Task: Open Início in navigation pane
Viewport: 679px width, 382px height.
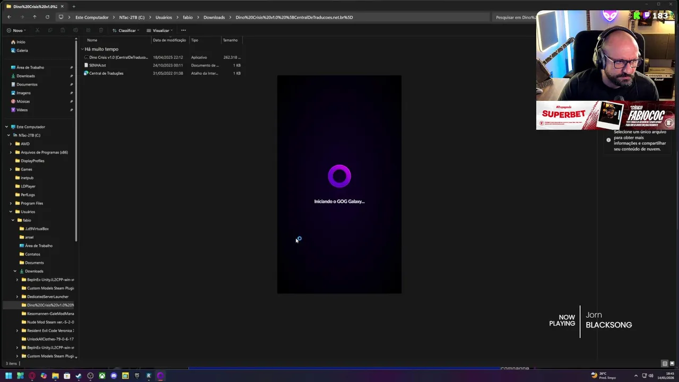Action: coord(21,42)
